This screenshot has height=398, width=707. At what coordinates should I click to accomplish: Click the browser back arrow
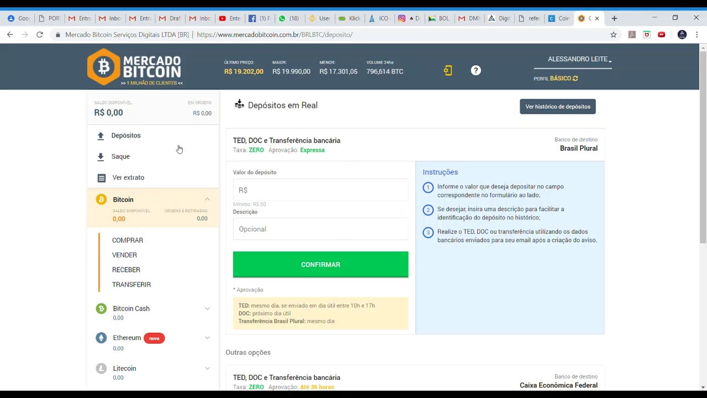10,34
